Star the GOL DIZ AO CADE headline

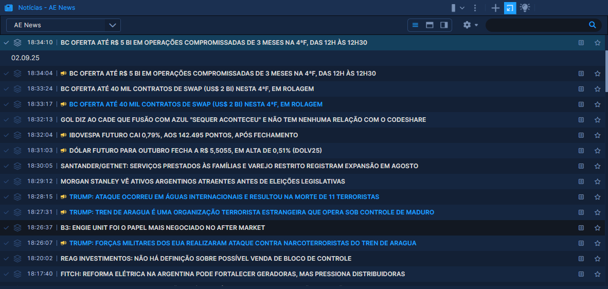[x=598, y=120]
